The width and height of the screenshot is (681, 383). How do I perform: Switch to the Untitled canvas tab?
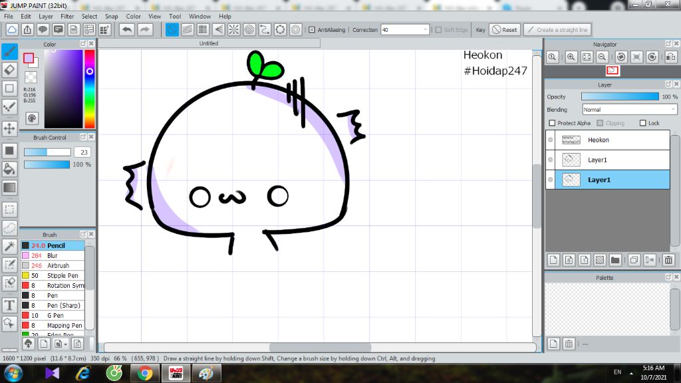tap(209, 43)
